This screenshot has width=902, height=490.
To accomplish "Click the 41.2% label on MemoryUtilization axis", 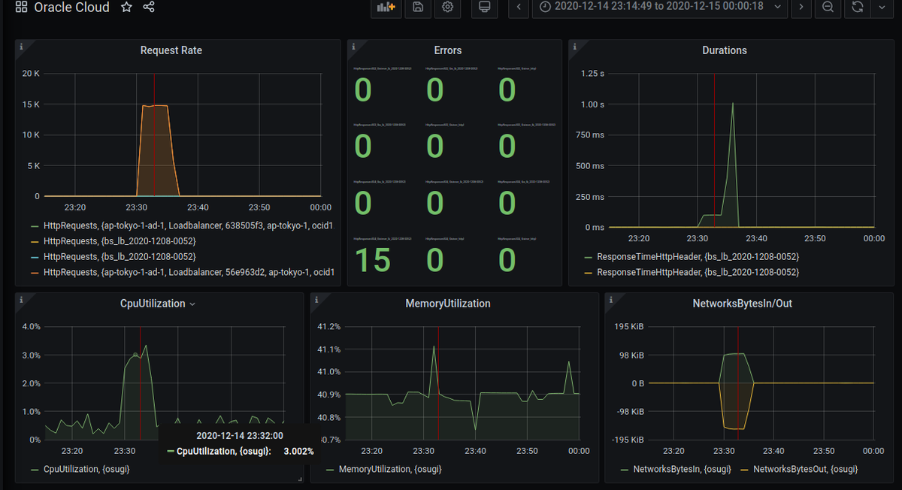I will (x=328, y=327).
